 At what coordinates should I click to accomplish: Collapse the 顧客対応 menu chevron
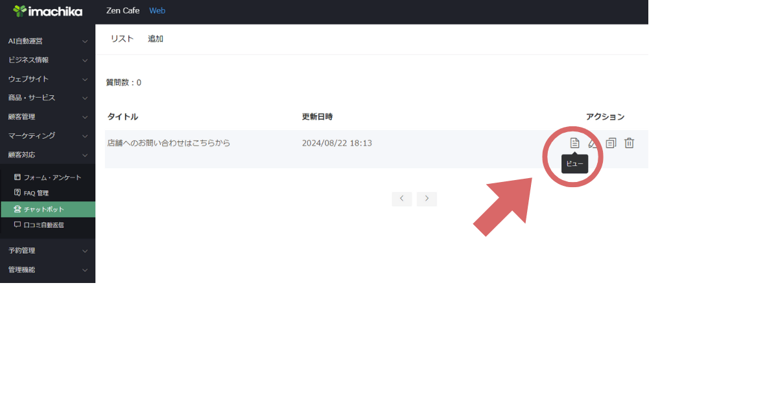85,155
